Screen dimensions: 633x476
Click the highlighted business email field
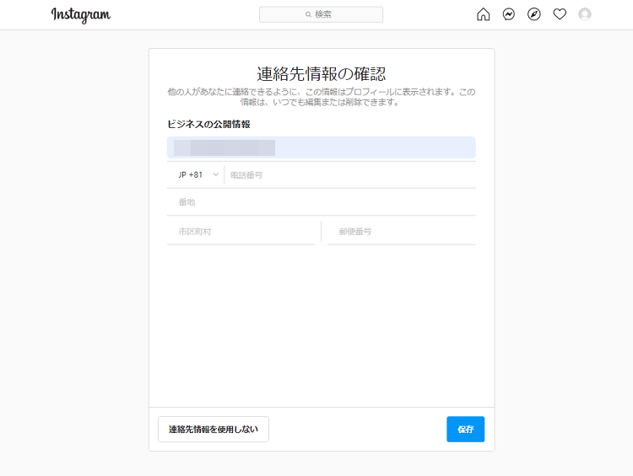[322, 147]
